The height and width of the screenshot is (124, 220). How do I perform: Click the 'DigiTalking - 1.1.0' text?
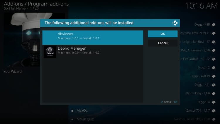coord(198,93)
